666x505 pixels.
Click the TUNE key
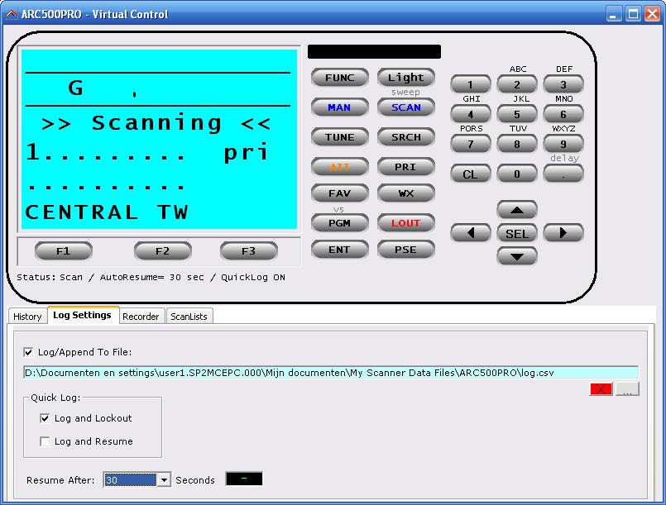pyautogui.click(x=339, y=136)
